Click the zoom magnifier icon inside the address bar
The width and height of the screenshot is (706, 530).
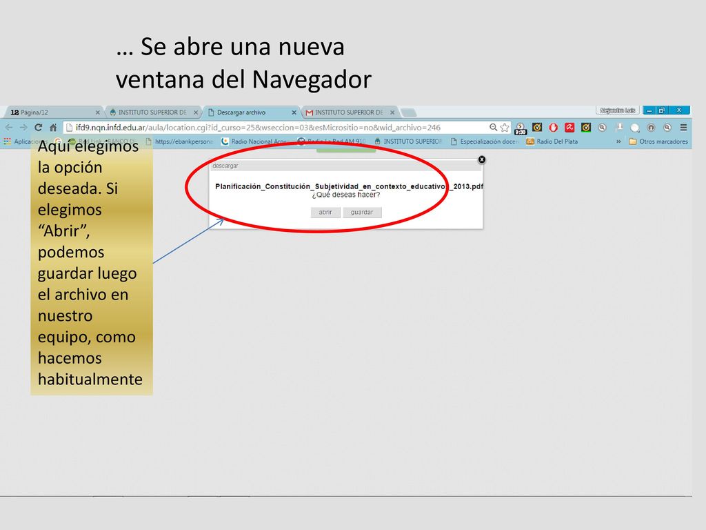click(x=494, y=128)
